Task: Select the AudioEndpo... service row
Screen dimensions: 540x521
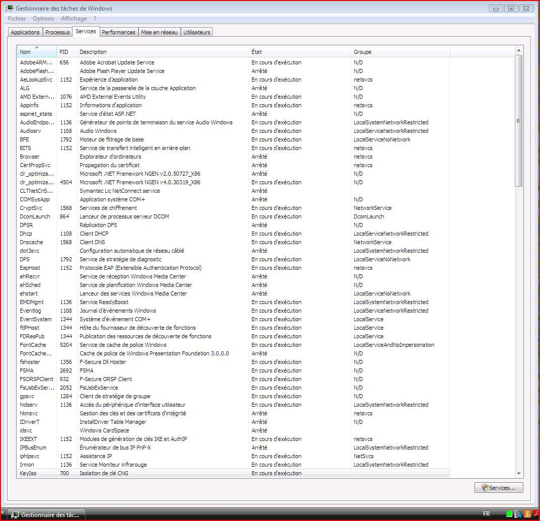Action: click(233, 122)
